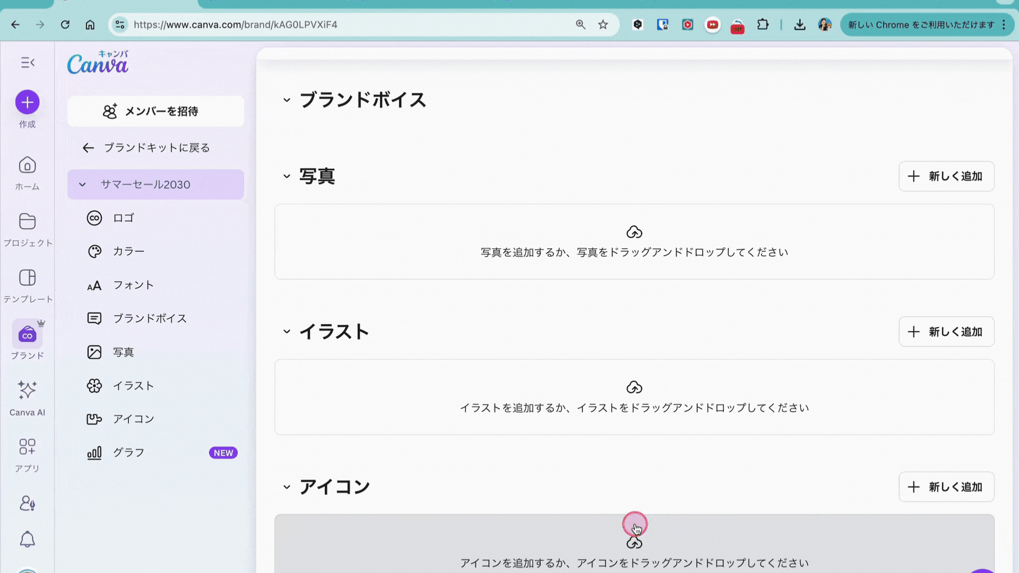
Task: Open the Home icon in sidebar
Action: [27, 166]
